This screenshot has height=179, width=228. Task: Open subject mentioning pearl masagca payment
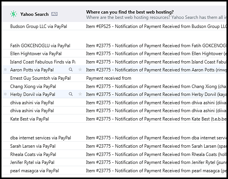pyautogui.click(x=156, y=171)
